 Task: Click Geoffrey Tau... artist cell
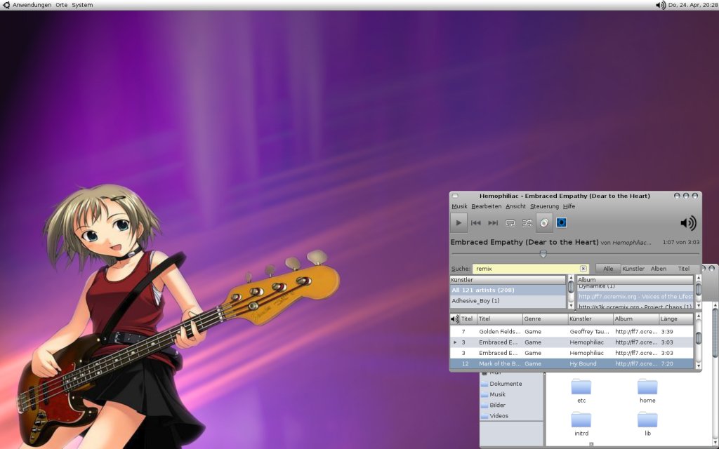coord(589,332)
